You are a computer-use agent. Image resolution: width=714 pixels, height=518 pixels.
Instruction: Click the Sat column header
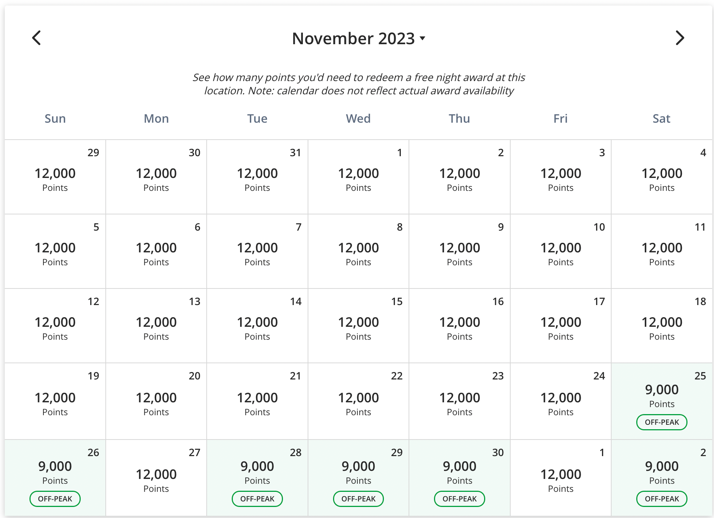coord(661,118)
